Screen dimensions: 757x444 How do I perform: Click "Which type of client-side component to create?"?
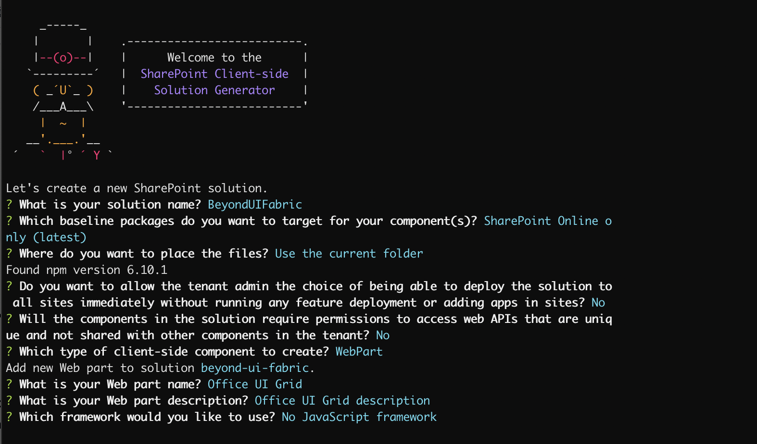[174, 352]
